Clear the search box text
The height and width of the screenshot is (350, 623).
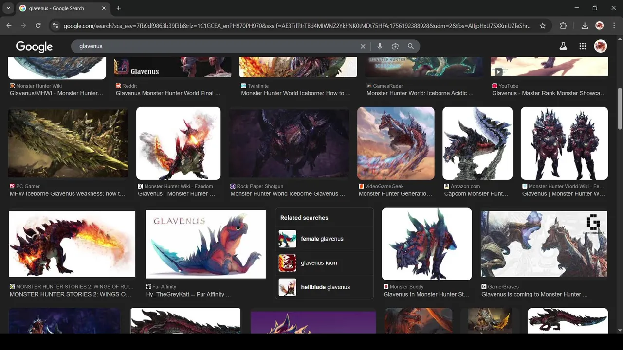click(x=363, y=46)
